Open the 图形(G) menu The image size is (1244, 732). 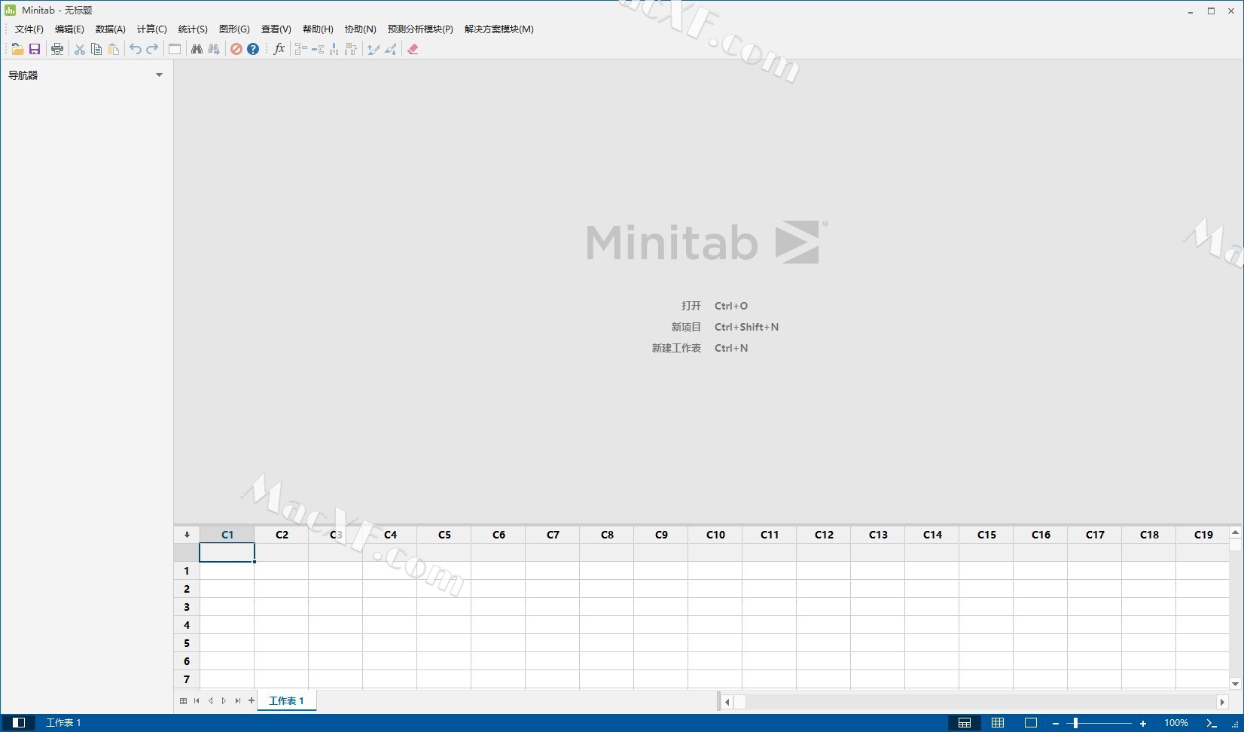point(234,29)
